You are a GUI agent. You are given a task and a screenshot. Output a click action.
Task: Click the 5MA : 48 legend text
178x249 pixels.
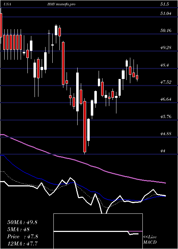tap(18, 229)
